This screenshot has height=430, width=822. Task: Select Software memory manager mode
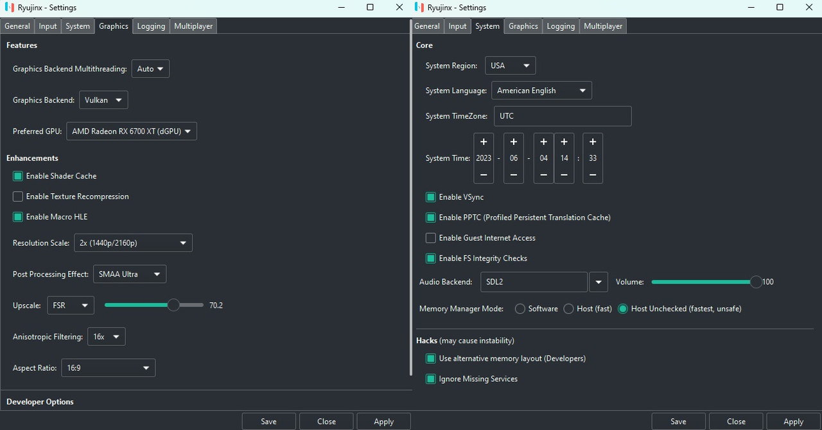coord(520,309)
